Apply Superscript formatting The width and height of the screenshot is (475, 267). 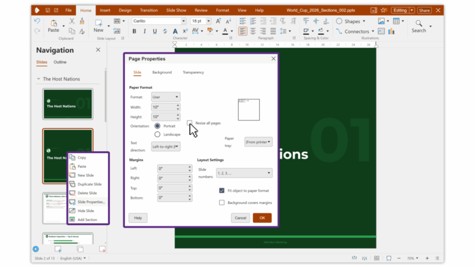185,31
